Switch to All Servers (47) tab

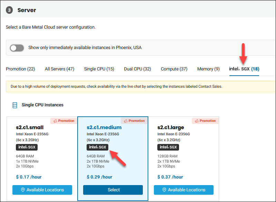pyautogui.click(x=59, y=69)
